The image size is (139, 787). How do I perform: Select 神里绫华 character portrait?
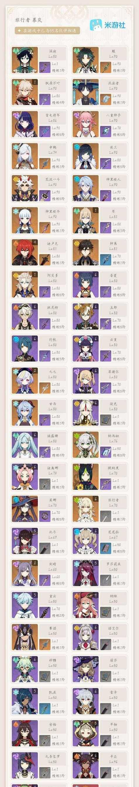point(25,220)
